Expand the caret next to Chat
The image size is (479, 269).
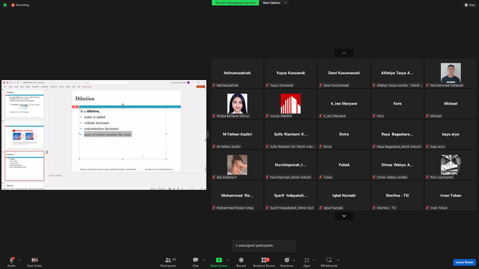coord(204,260)
